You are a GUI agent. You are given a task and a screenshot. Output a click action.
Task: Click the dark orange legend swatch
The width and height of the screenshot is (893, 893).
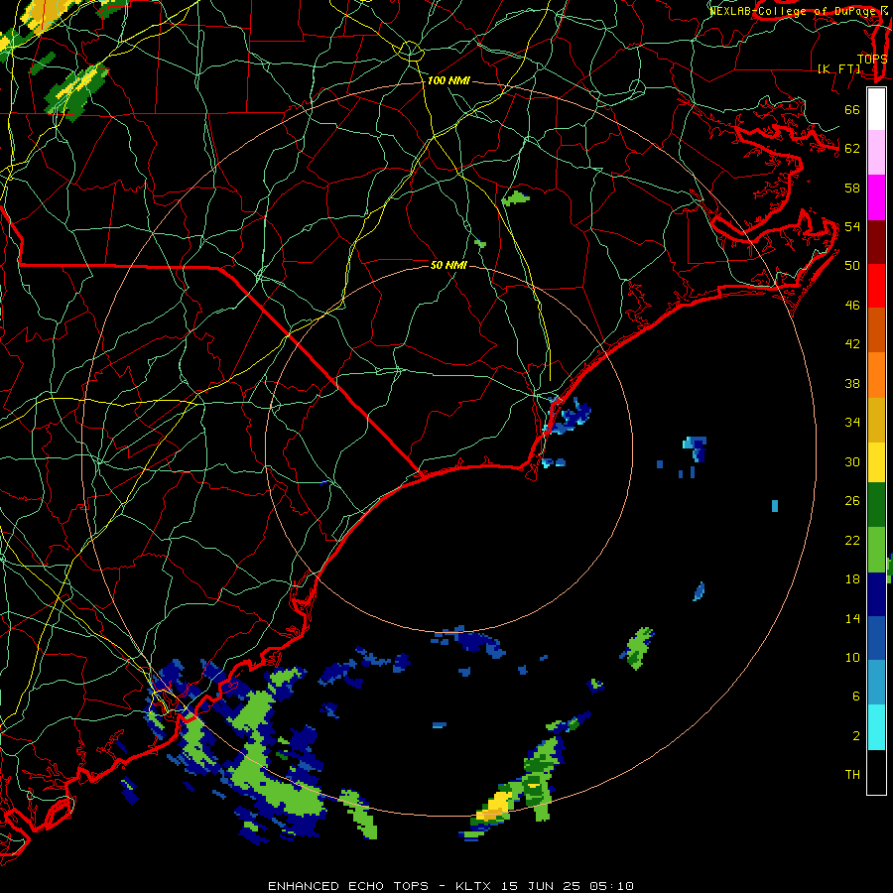876,329
